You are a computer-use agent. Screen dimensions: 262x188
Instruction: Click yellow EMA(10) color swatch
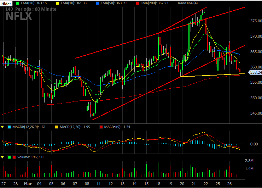[x=58, y=3]
